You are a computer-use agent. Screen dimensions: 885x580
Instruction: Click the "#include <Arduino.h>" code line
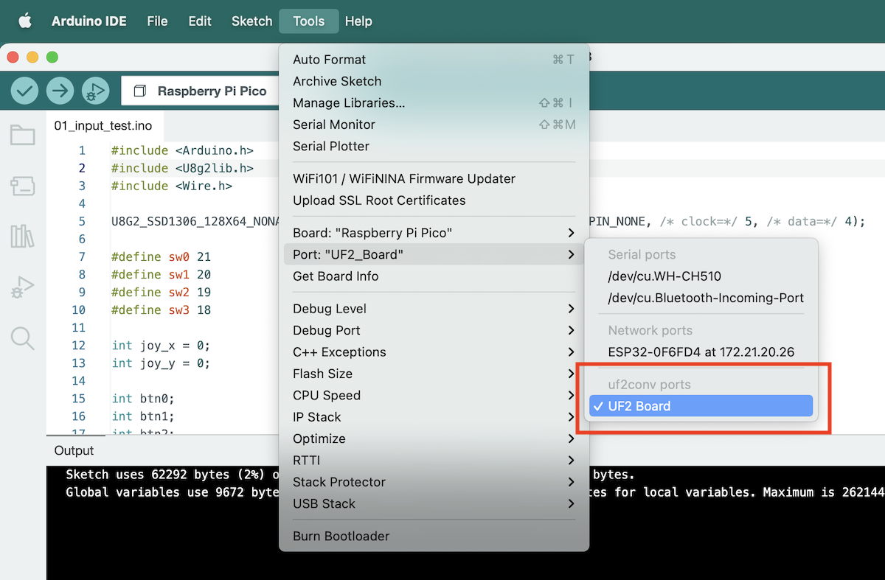click(182, 150)
